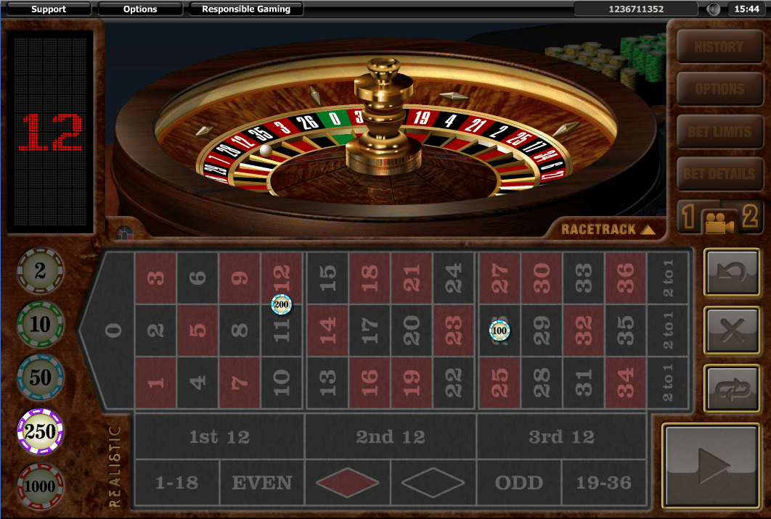Open the Support menu
This screenshot has height=519, width=771.
click(x=48, y=9)
